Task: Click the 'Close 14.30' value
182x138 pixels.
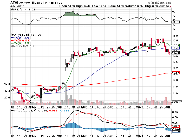Action: (115, 6)
